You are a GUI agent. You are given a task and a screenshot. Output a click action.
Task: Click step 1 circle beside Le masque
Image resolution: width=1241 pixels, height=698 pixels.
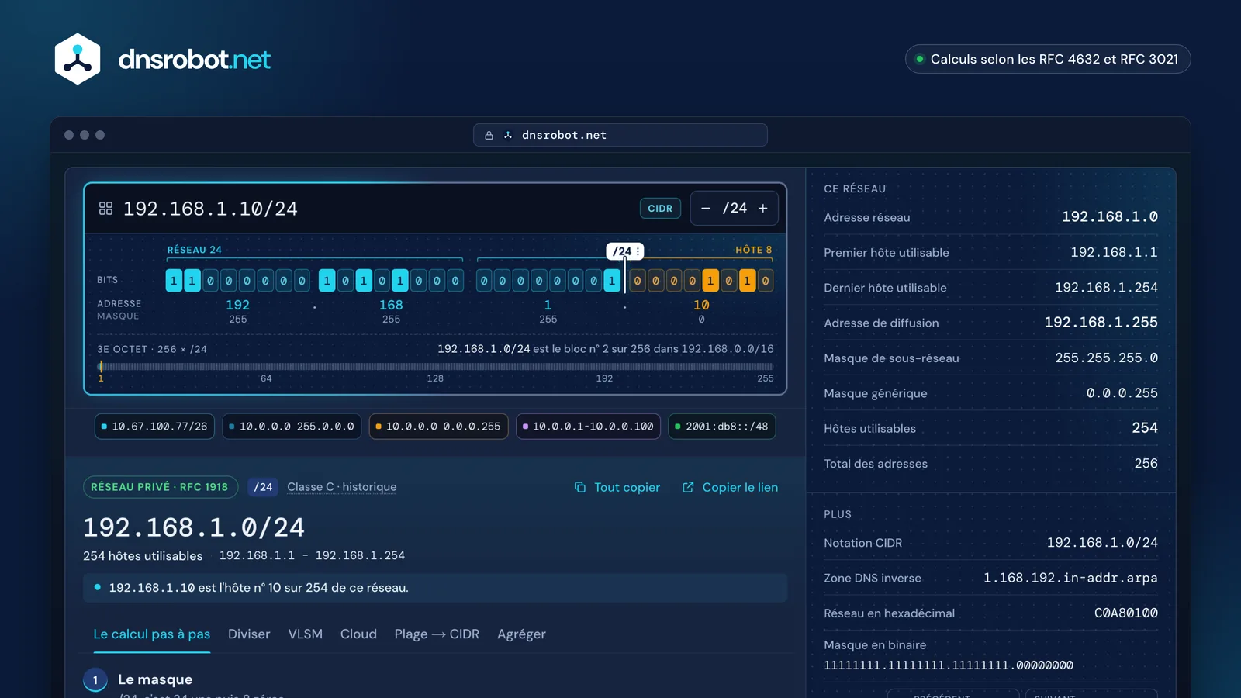click(x=95, y=680)
